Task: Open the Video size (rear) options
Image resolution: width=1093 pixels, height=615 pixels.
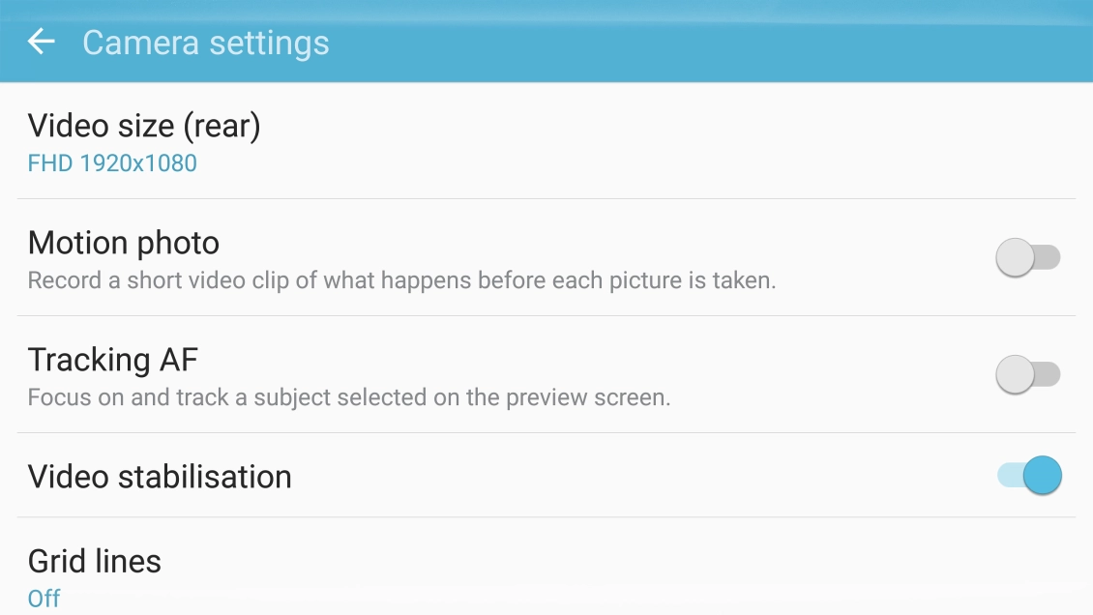Action: [144, 127]
